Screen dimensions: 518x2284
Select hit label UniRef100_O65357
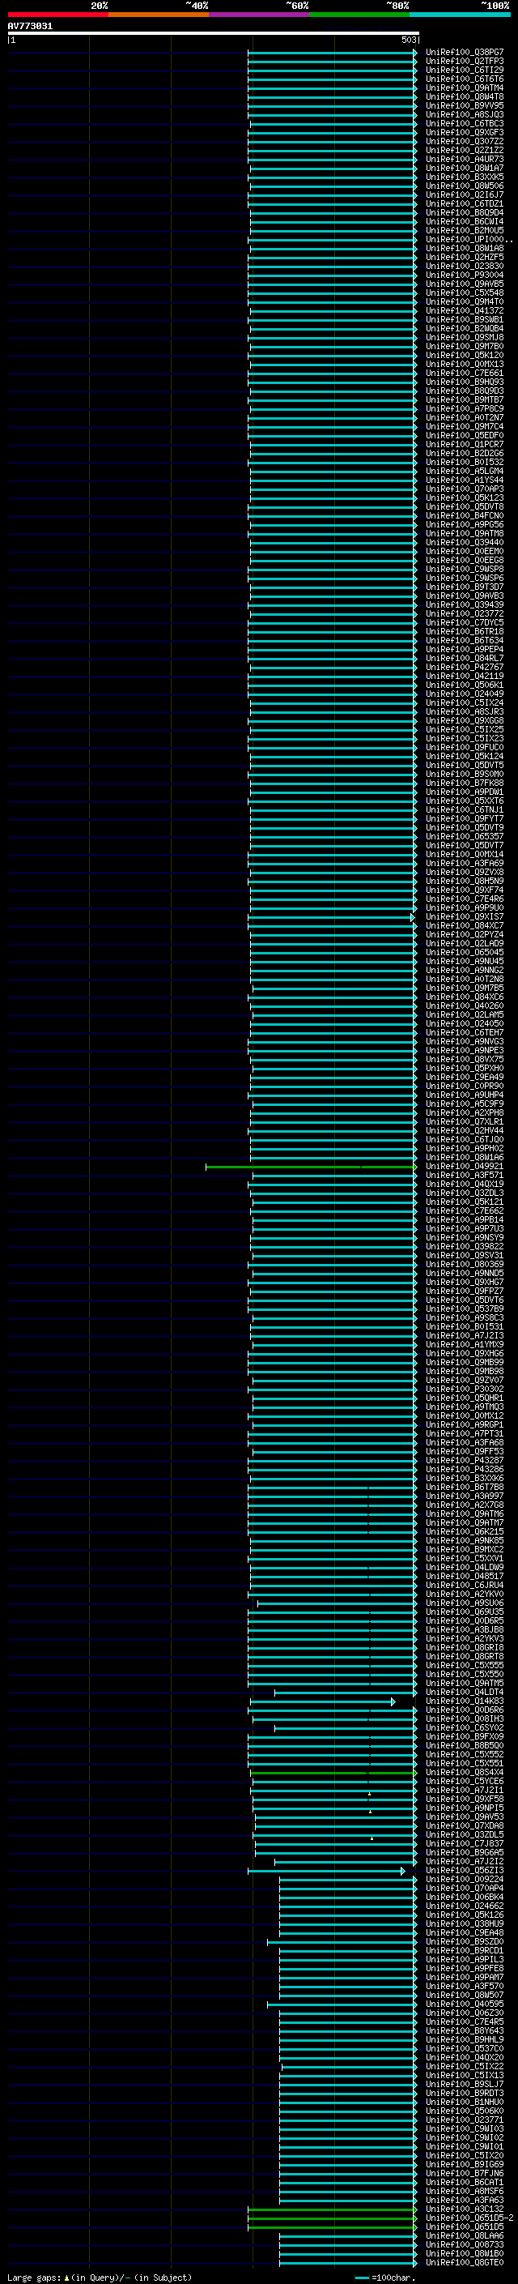464,836
